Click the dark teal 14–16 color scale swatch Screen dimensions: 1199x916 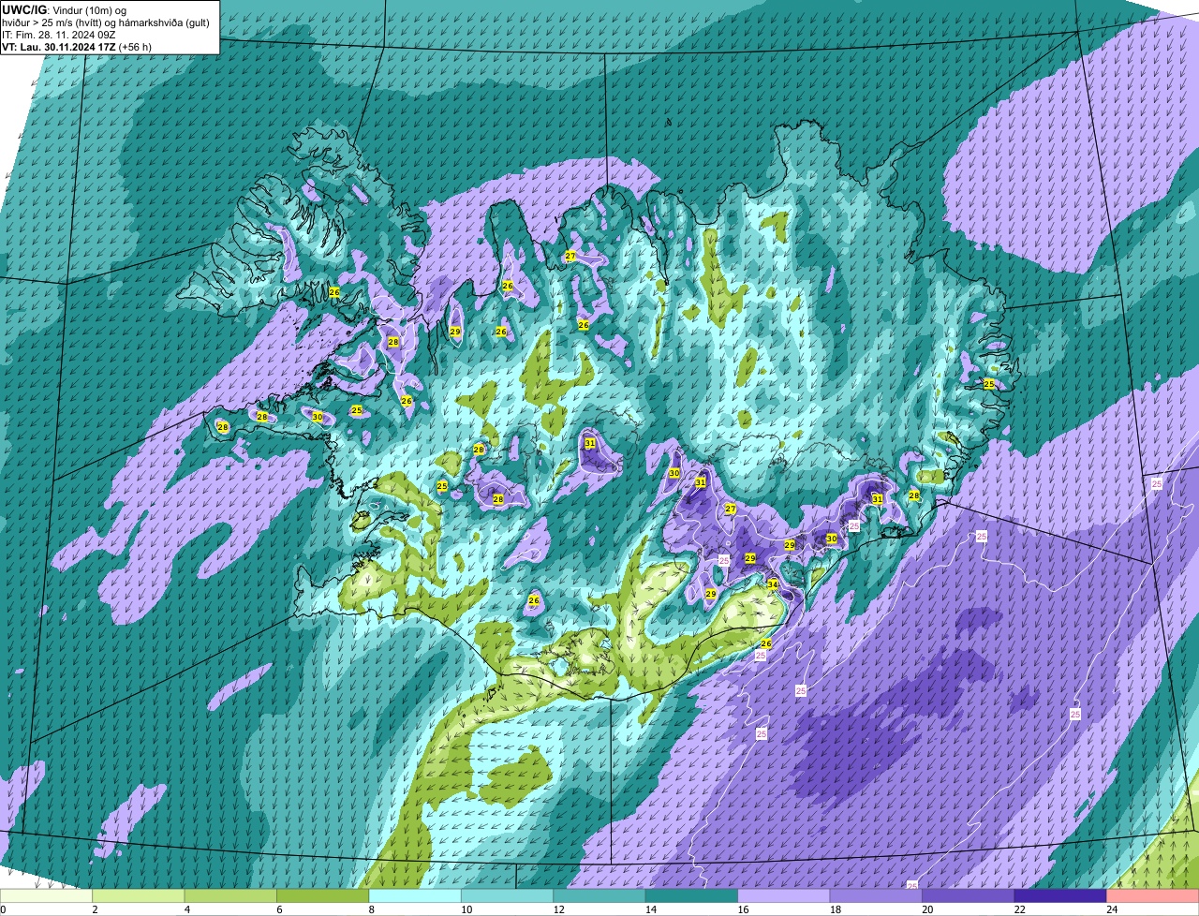coord(692,896)
